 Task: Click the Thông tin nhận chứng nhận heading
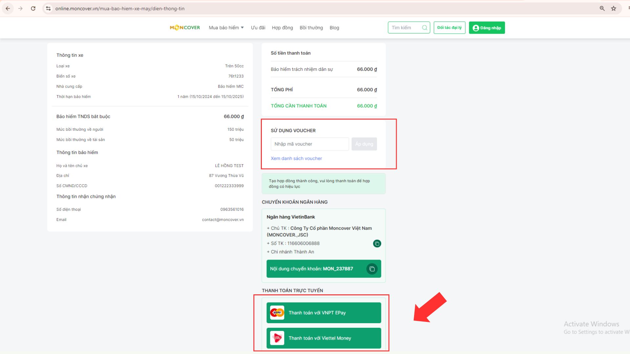[86, 196]
